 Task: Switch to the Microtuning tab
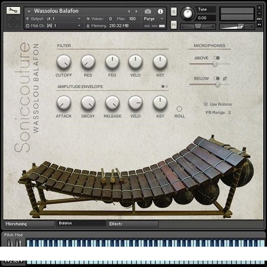29,224
